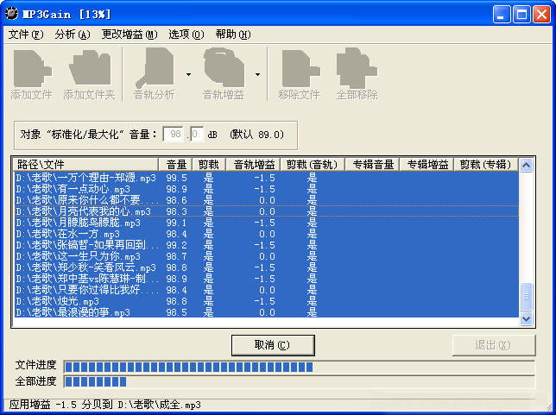The height and width of the screenshot is (415, 556).
Task: Click the 全部进度 total progress bar
Action: pyautogui.click(x=299, y=381)
